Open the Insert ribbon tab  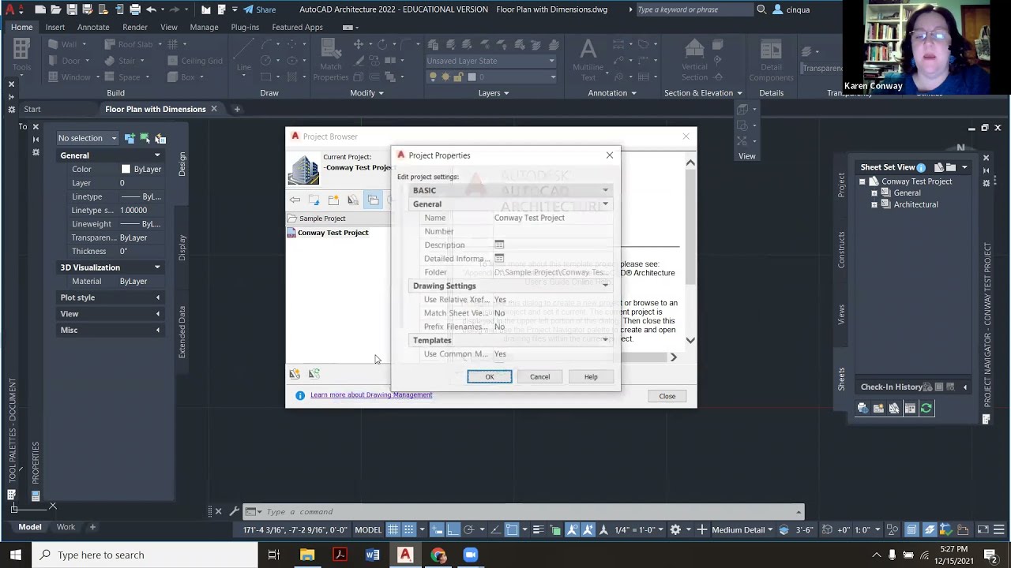click(55, 27)
